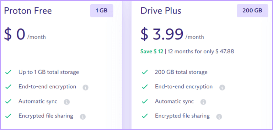273x130 pixels.
Task: Click checkmark beside Proton Free Encrypted file sharing
Action: 8,115
